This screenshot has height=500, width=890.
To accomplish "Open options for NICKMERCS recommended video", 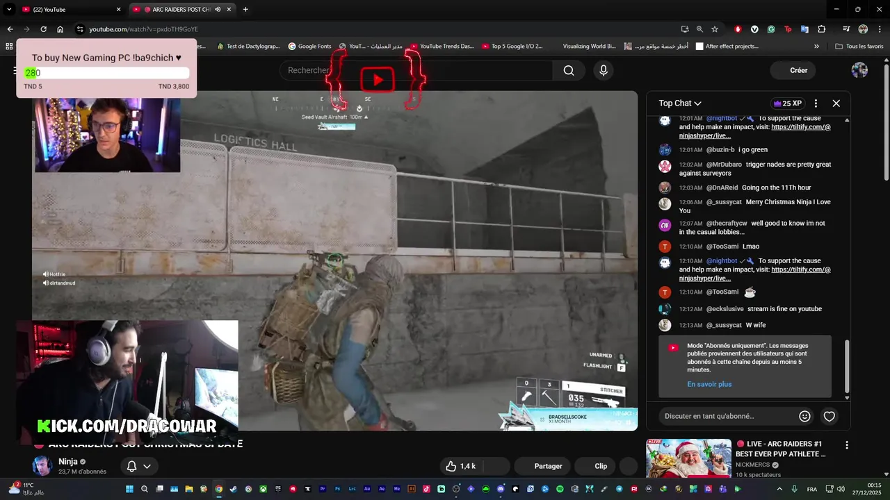I will [x=847, y=445].
